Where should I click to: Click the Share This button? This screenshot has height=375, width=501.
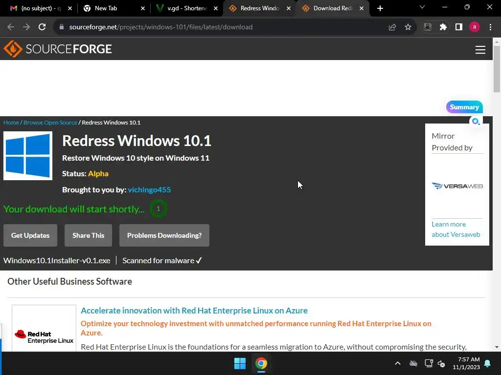point(88,235)
